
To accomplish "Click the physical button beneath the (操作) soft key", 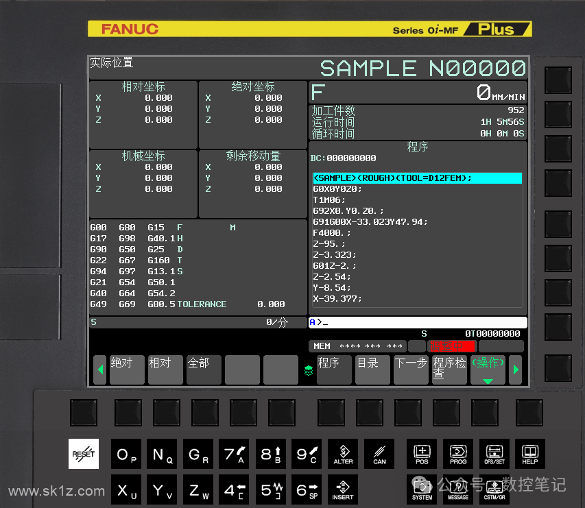I will 485,412.
